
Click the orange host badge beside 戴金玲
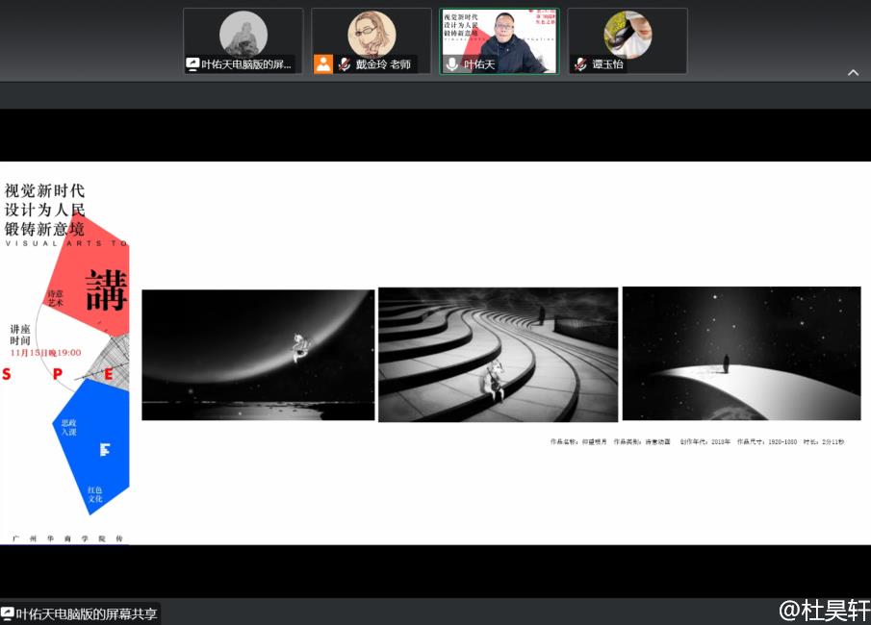coord(322,64)
